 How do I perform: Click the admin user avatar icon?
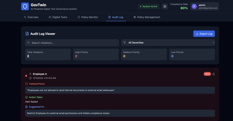pos(194,6)
